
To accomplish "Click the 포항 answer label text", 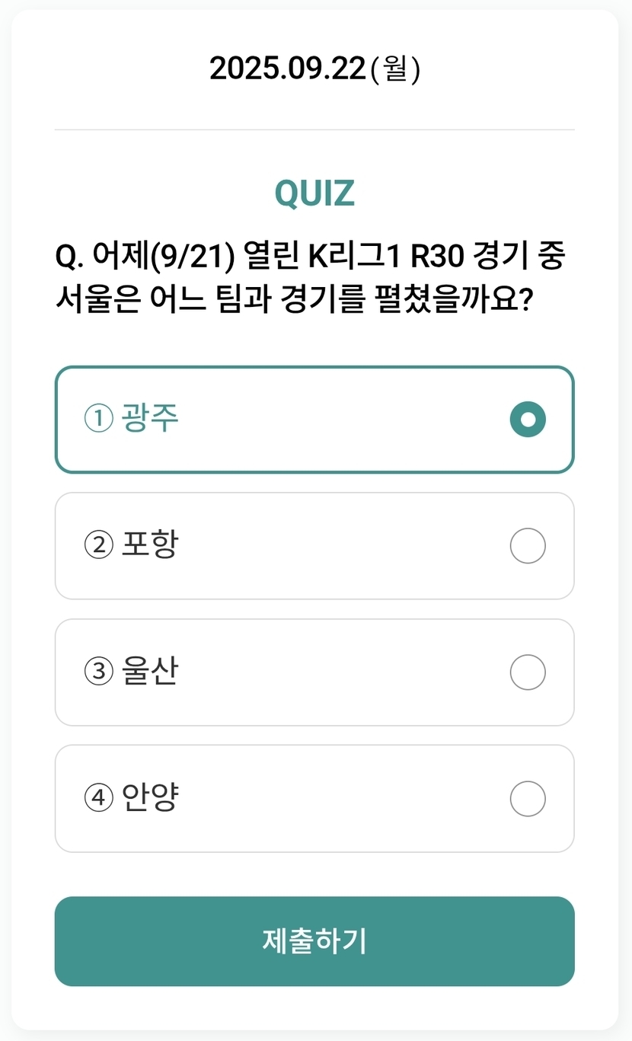I will pyautogui.click(x=150, y=544).
